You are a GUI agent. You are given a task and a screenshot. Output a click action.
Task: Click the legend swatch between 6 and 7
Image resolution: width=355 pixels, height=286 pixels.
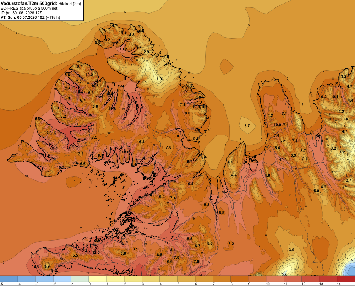pos(204,279)
